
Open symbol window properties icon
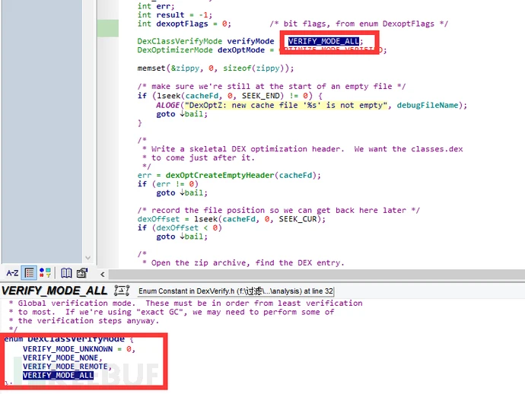pyautogui.click(x=81, y=273)
